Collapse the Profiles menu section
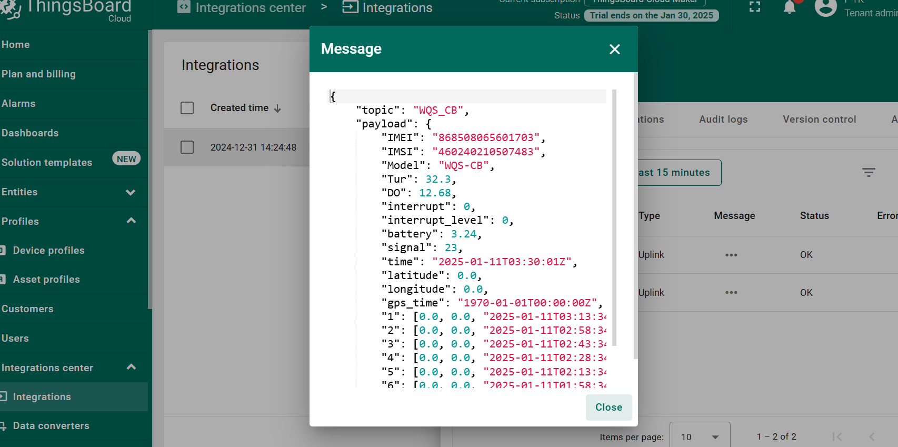Screen dimensions: 898x447 (131, 221)
